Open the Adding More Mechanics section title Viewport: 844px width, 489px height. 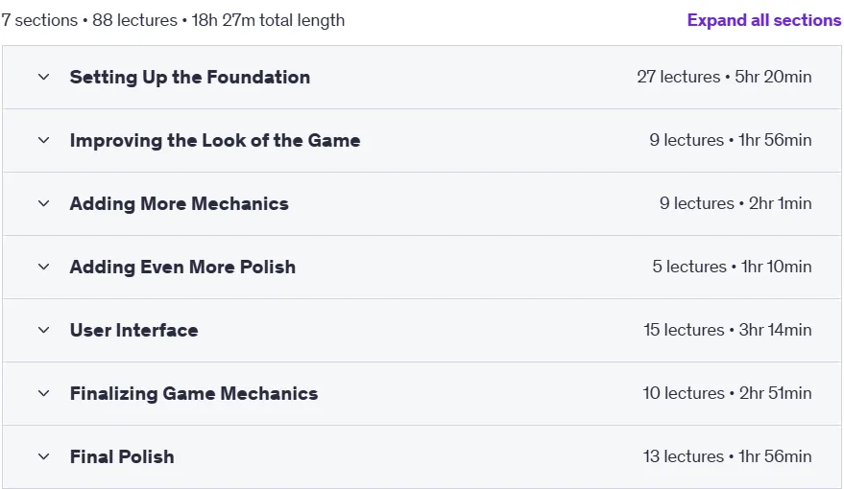[x=180, y=203]
